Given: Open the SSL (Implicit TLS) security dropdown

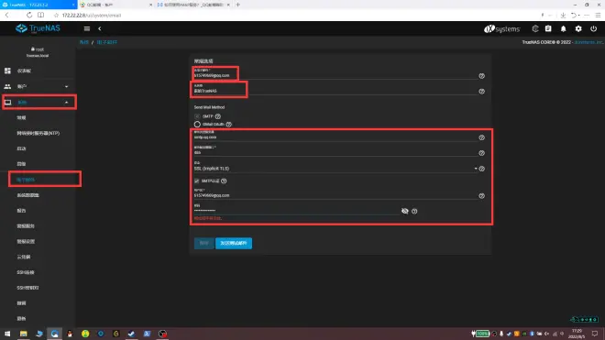Looking at the screenshot, I should pyautogui.click(x=335, y=169).
